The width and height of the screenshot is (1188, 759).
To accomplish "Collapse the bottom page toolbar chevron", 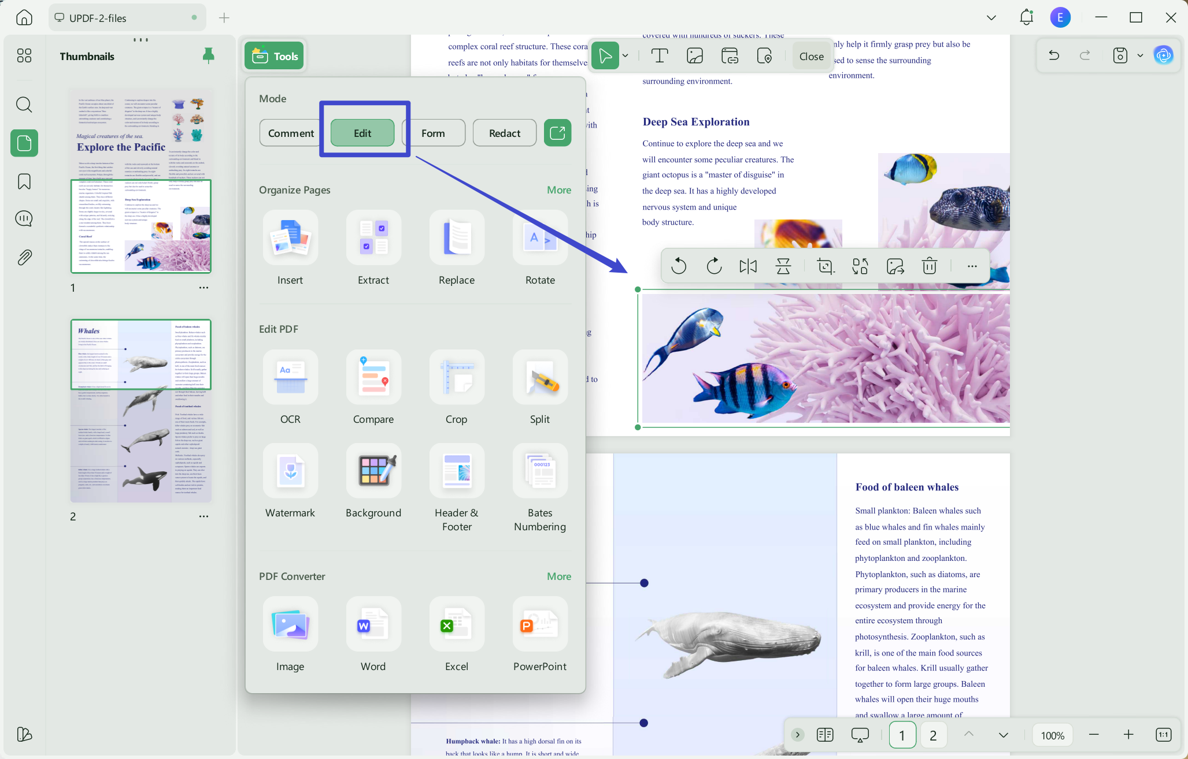I will click(798, 735).
